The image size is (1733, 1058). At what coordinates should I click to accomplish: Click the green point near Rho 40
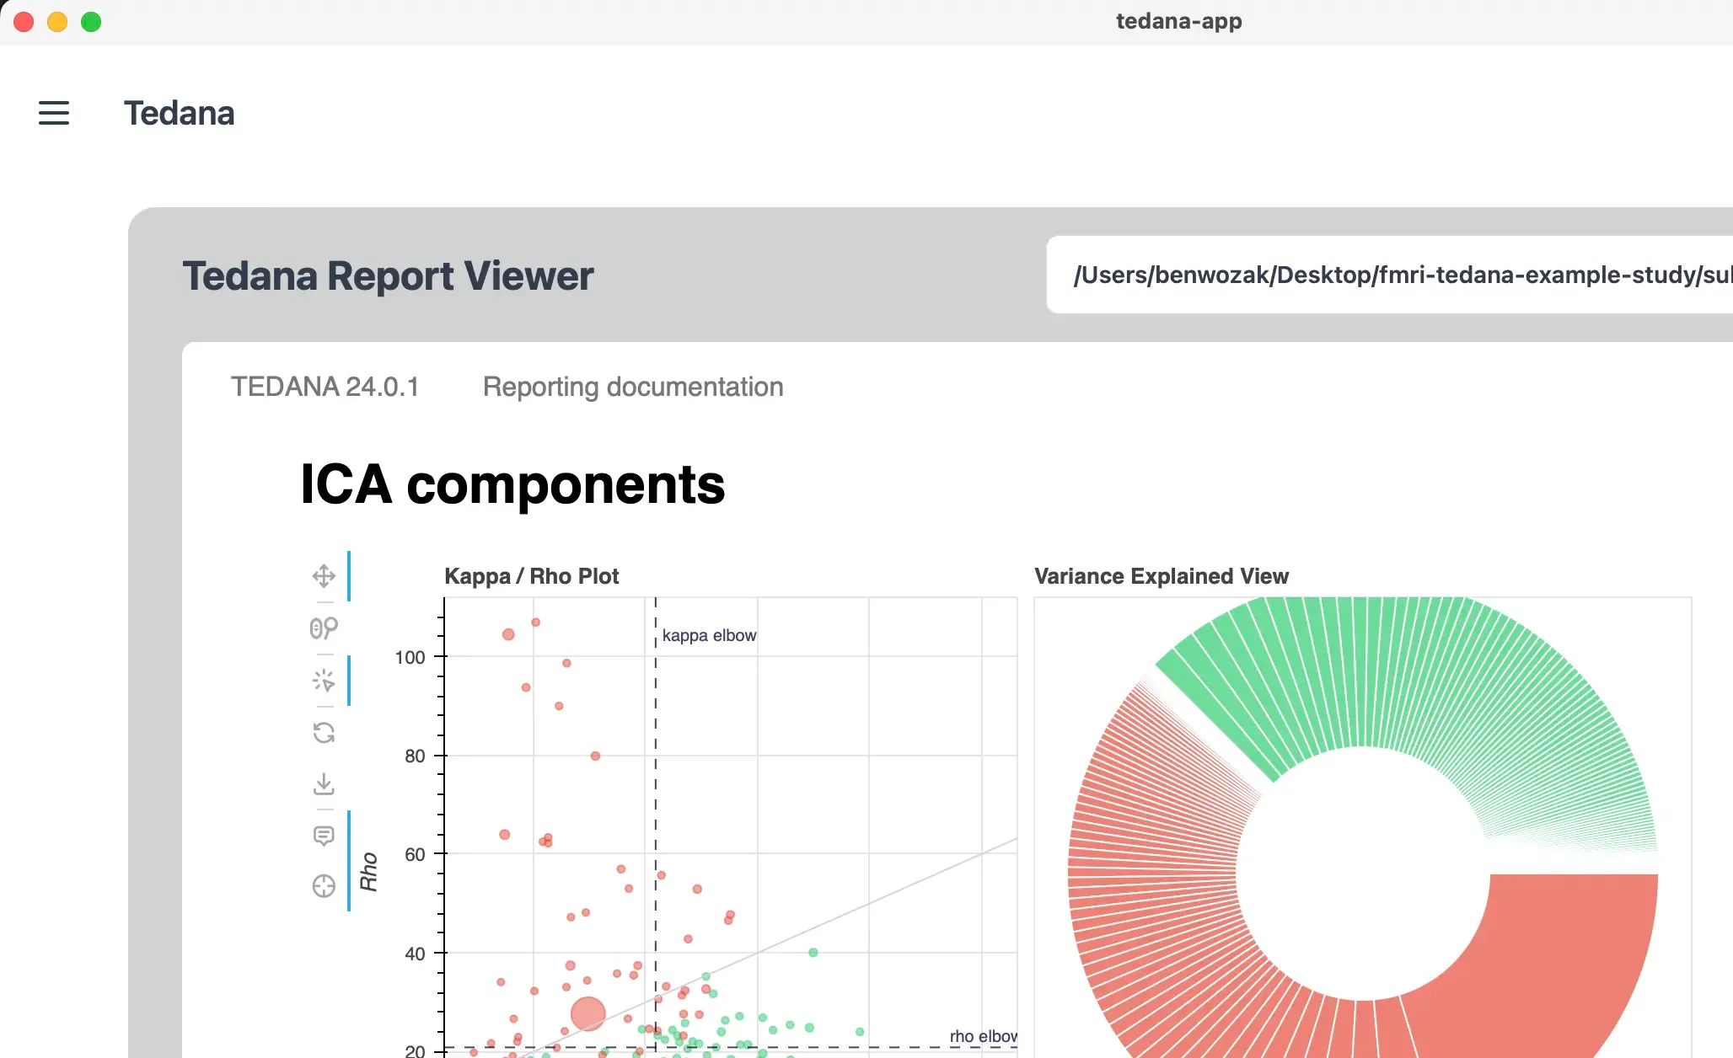point(813,953)
